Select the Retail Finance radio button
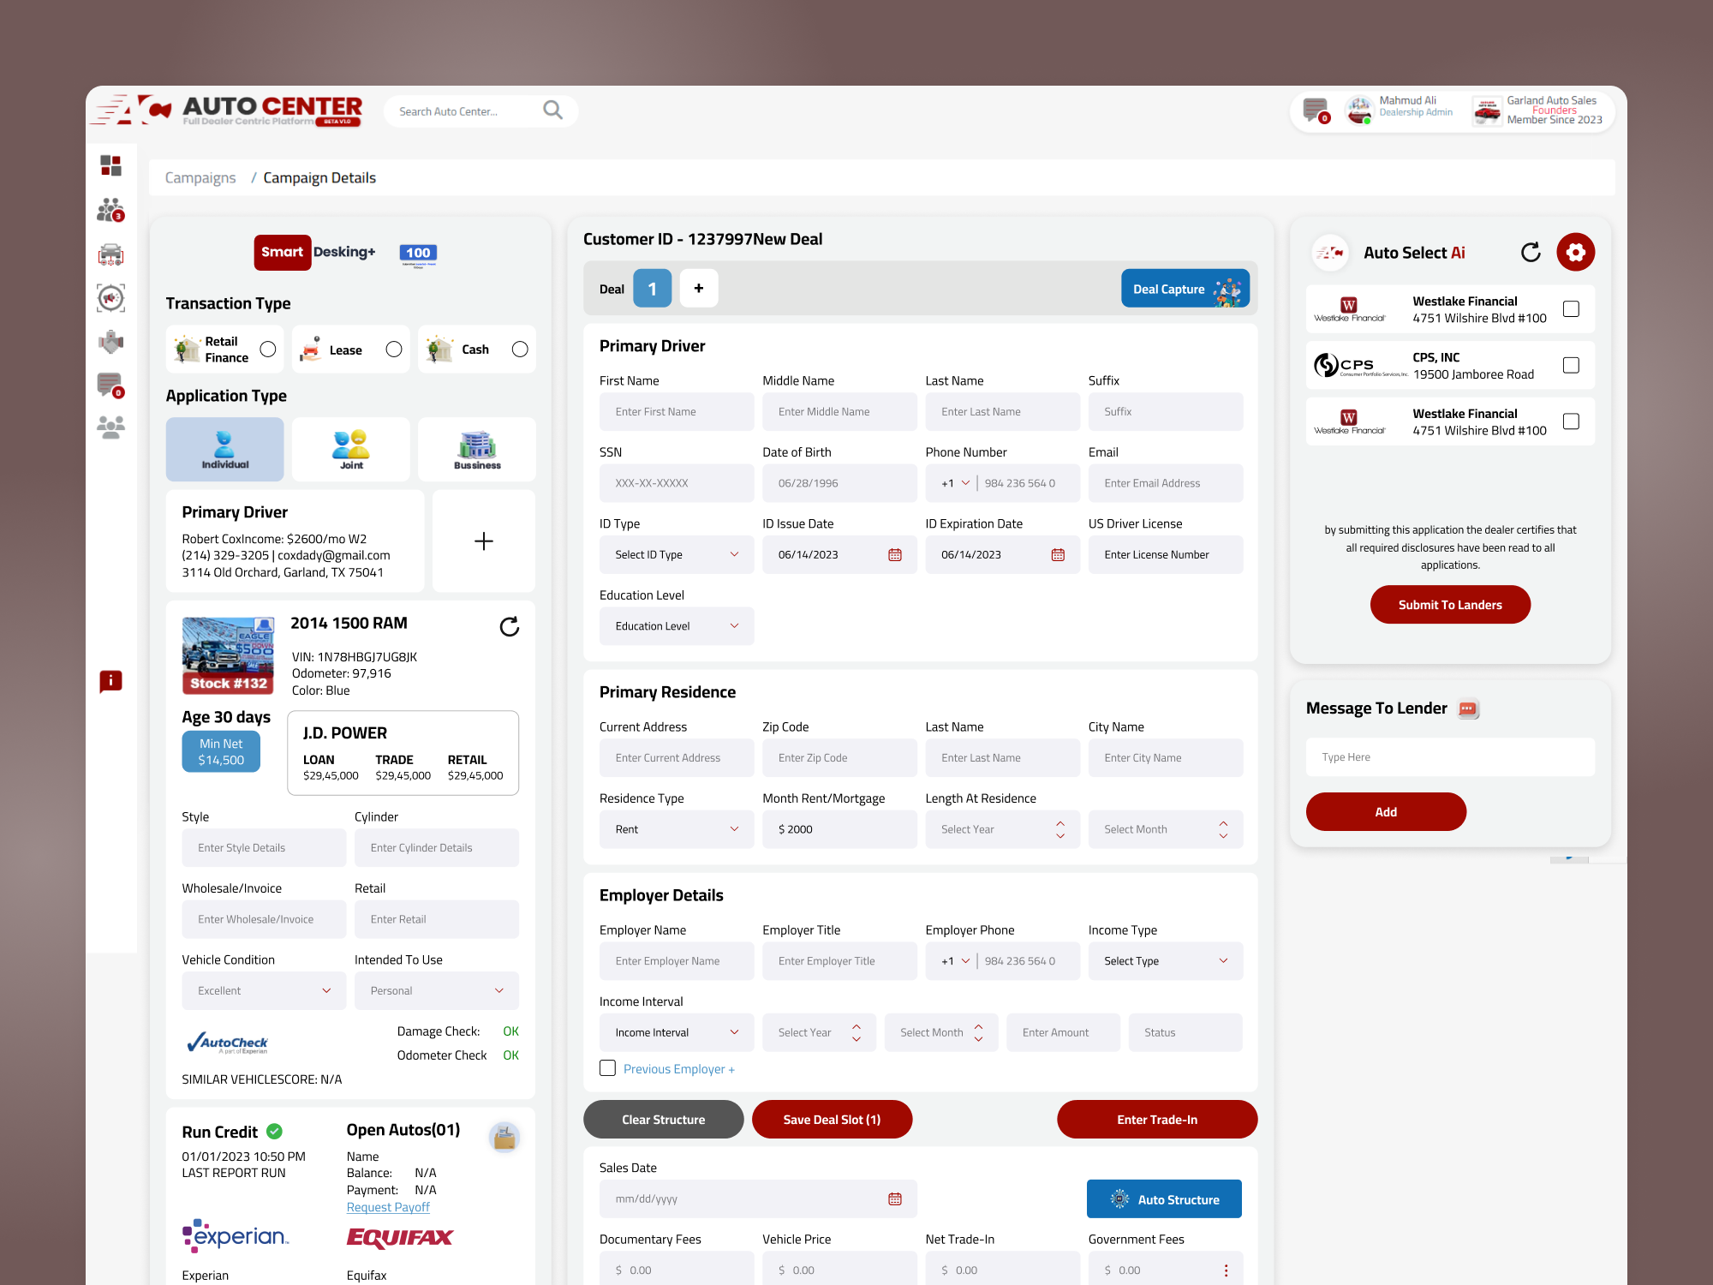Image resolution: width=1713 pixels, height=1285 pixels. click(268, 350)
